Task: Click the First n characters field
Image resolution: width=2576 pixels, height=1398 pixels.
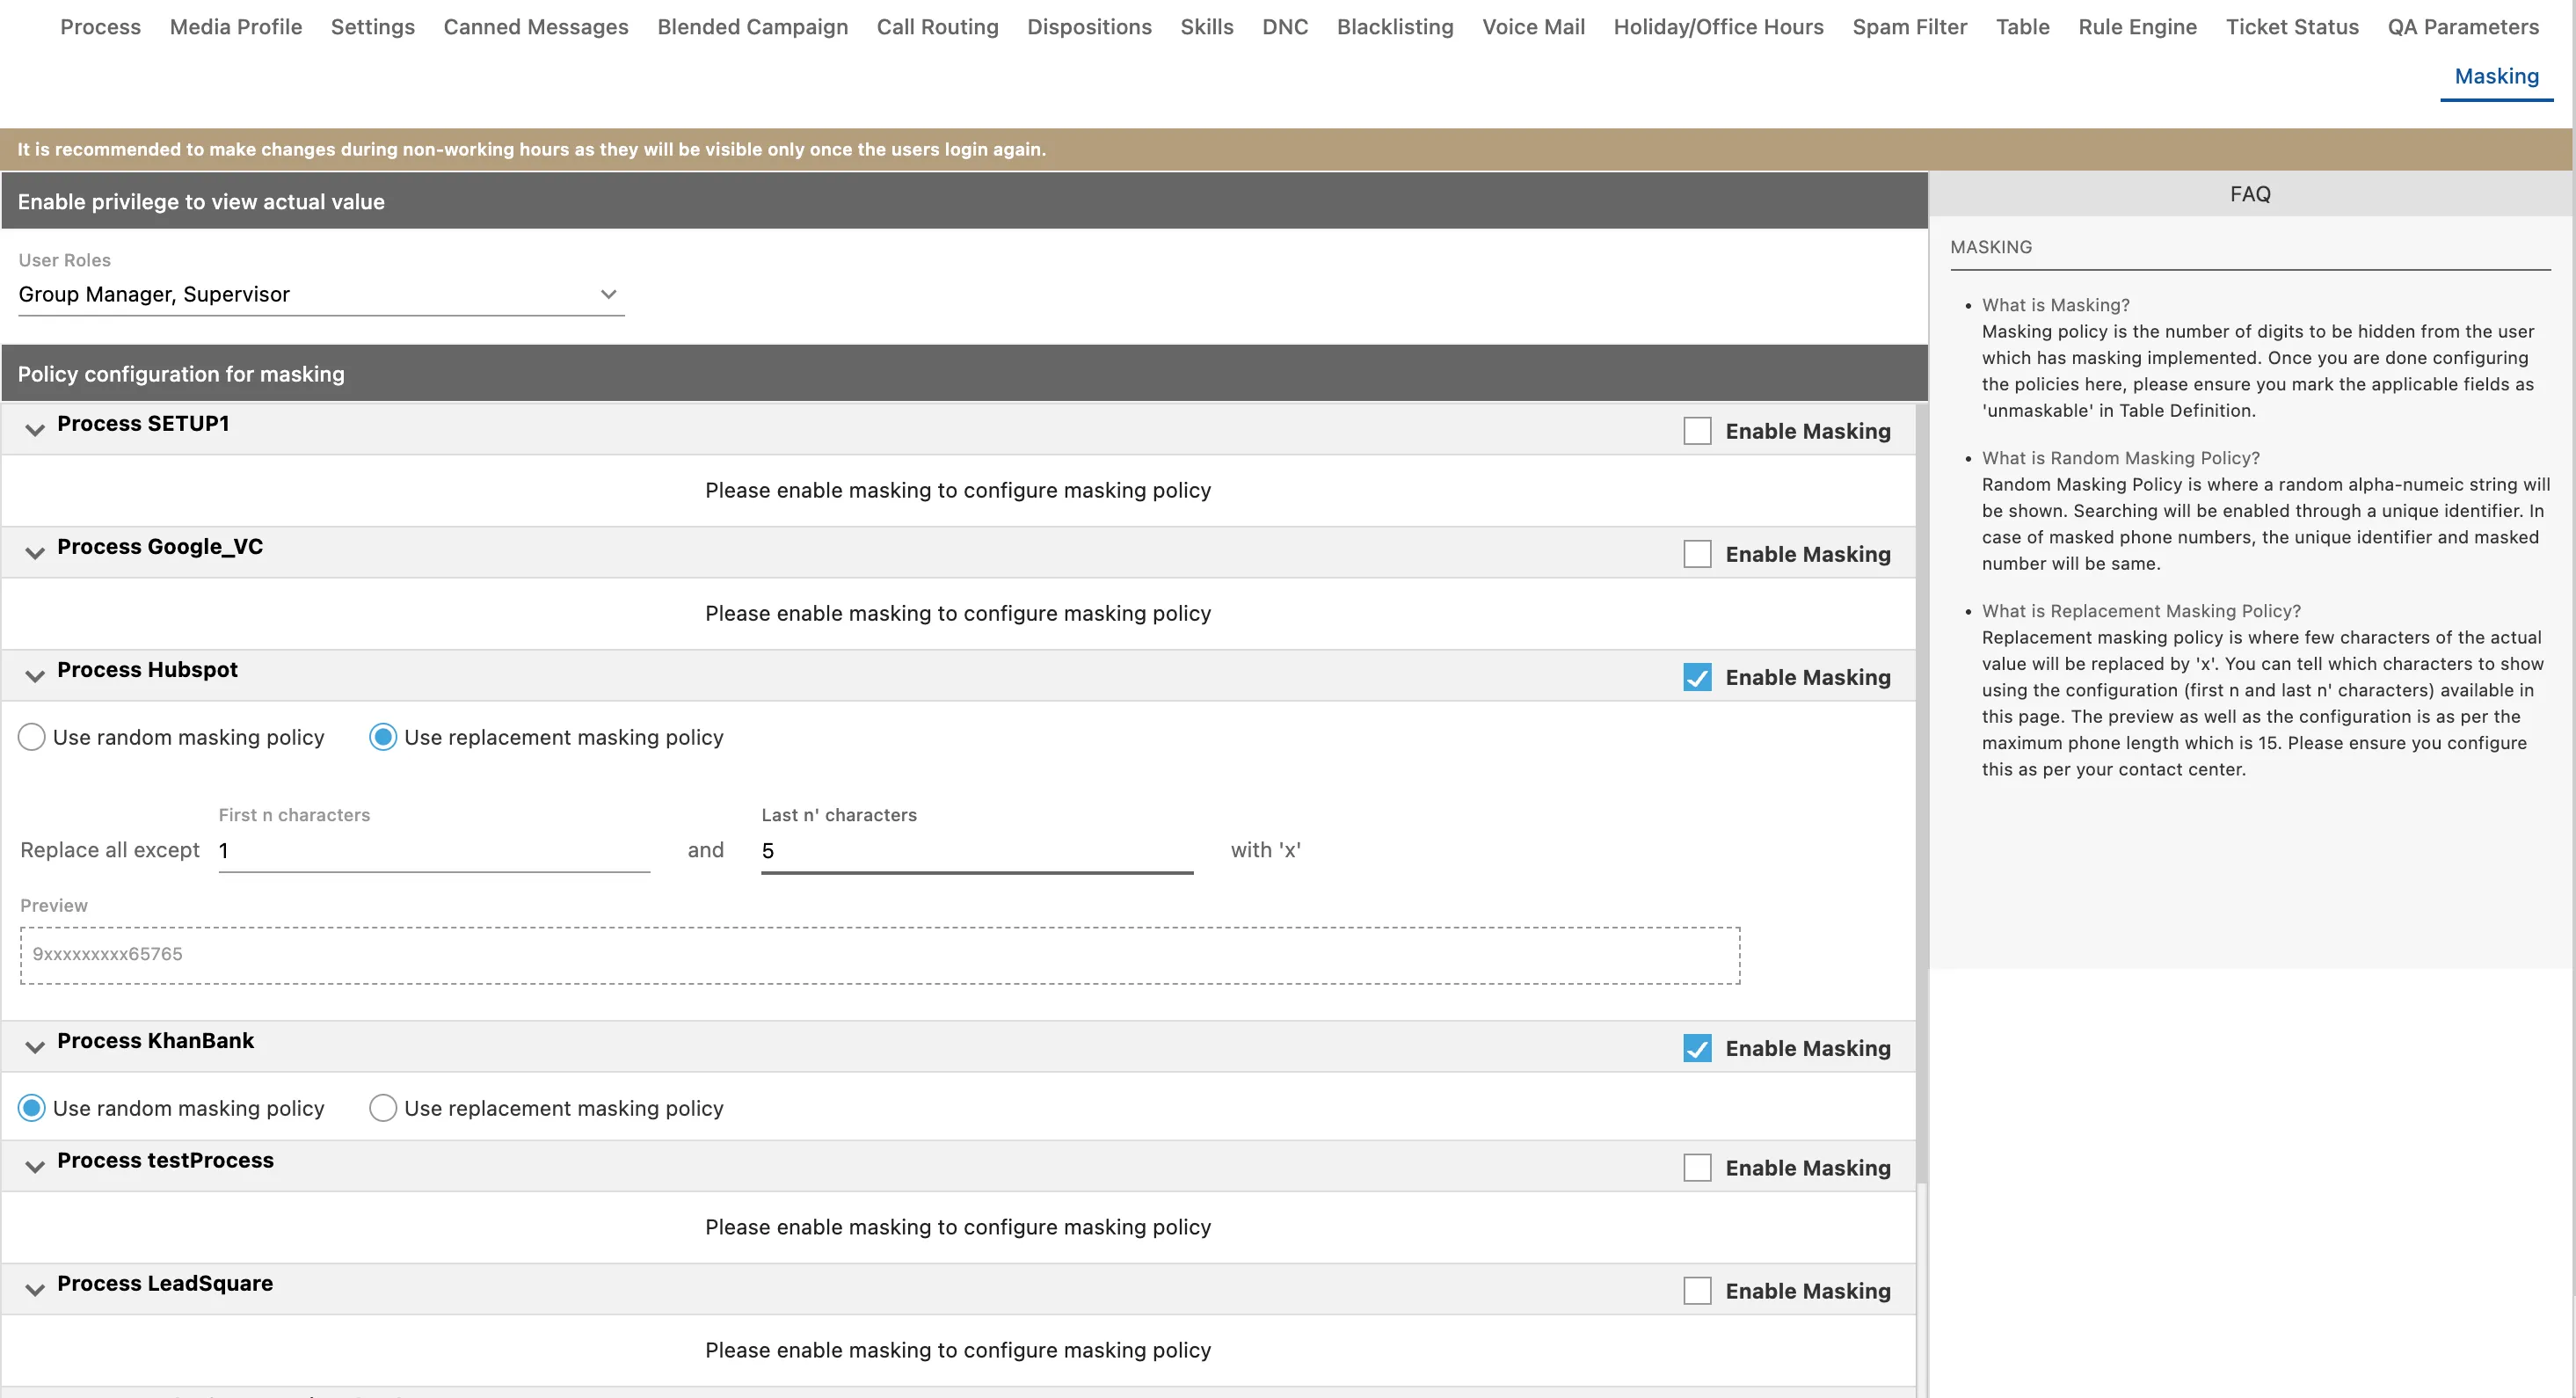Action: [434, 851]
